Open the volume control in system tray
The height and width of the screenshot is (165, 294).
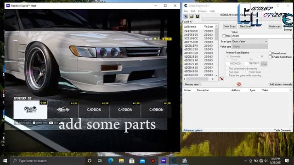266,161
